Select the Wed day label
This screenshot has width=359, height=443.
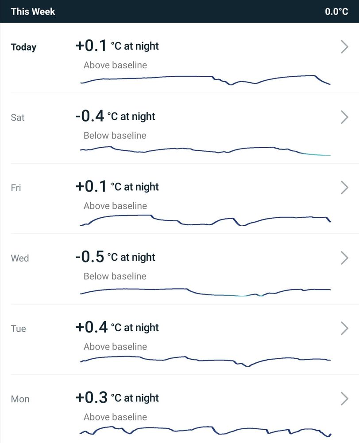tap(20, 258)
